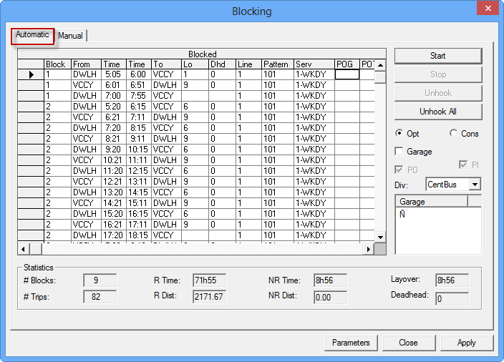Viewport: 504px width, 362px height.
Task: Click the Garage list column header
Action: [x=432, y=202]
